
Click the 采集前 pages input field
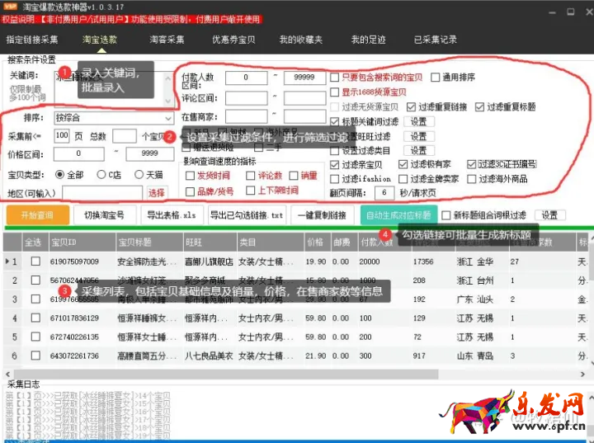pyautogui.click(x=62, y=135)
